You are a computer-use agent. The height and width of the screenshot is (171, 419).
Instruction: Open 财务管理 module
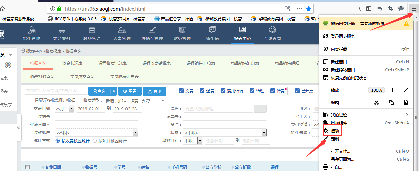182,34
